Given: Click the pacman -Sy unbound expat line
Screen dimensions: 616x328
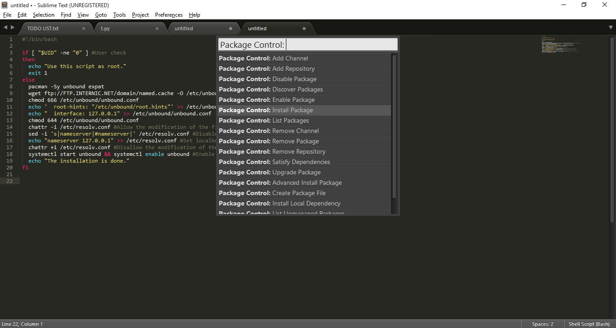Looking at the screenshot, I should [x=66, y=87].
